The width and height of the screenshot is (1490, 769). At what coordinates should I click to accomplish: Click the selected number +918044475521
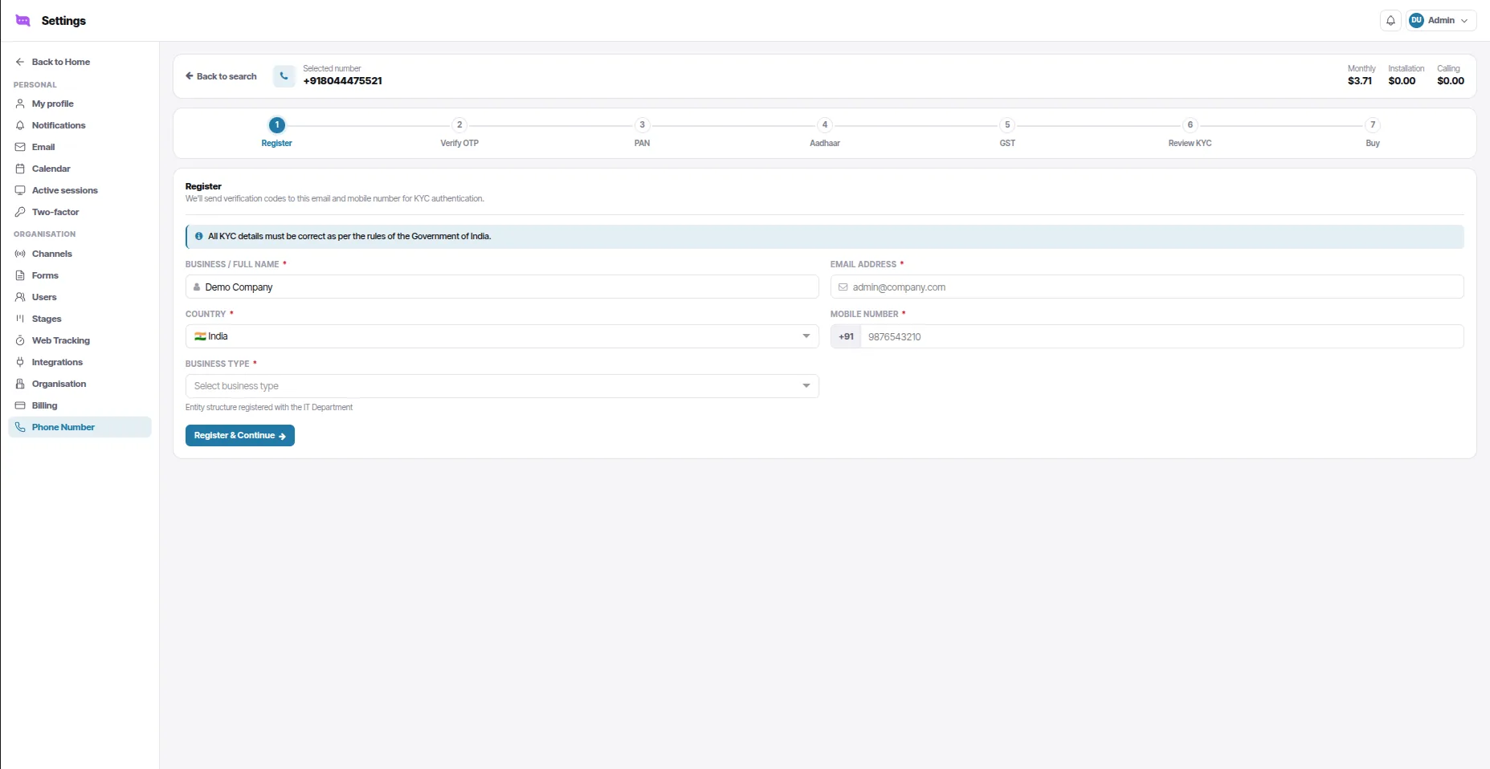click(x=342, y=81)
